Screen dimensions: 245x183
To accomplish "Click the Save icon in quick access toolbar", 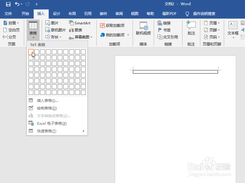I will [8, 4].
